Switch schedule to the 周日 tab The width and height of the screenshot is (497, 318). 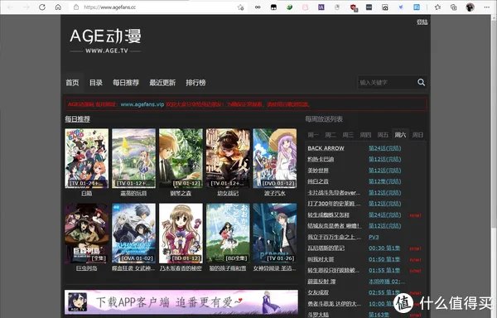[417, 135]
